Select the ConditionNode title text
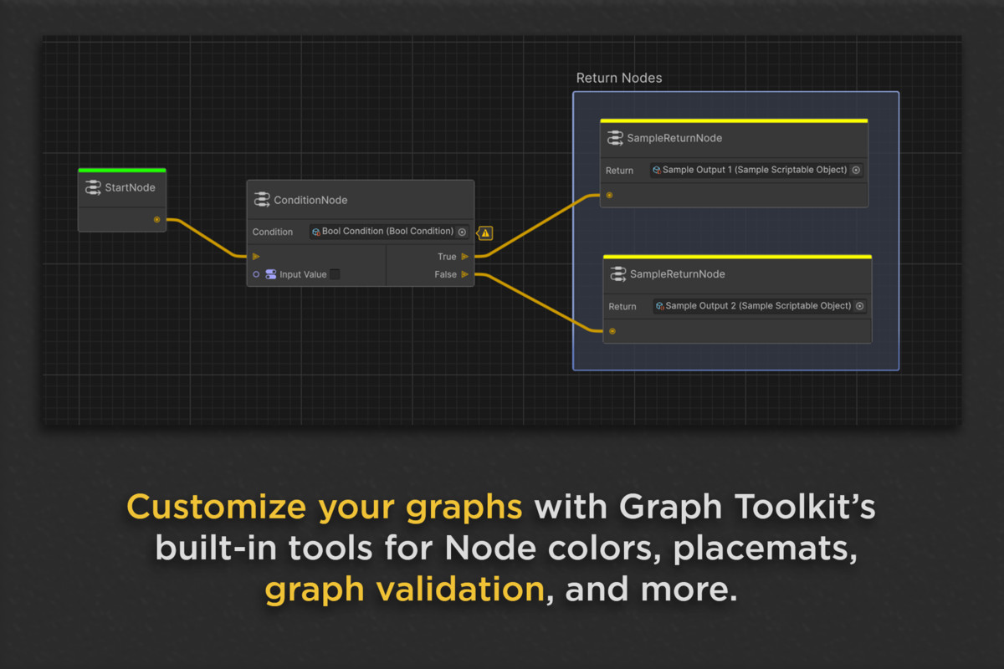The width and height of the screenshot is (1004, 669). click(x=310, y=200)
